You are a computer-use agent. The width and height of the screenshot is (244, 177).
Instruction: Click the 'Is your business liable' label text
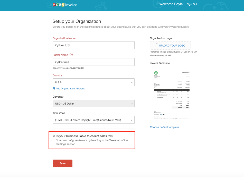coord(85,136)
